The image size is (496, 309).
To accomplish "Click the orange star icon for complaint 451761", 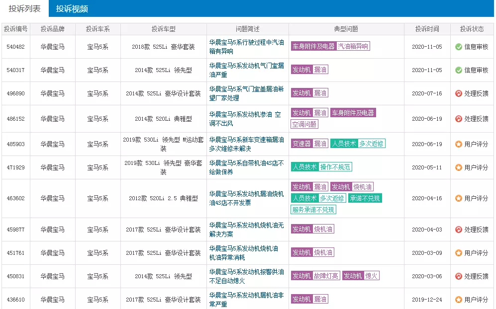I will coord(458,253).
